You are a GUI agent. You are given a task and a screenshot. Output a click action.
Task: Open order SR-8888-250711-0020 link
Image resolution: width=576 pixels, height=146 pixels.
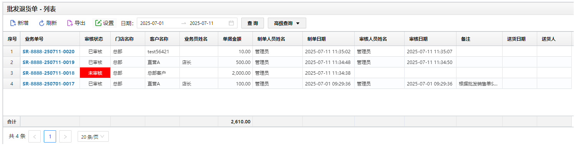point(48,51)
